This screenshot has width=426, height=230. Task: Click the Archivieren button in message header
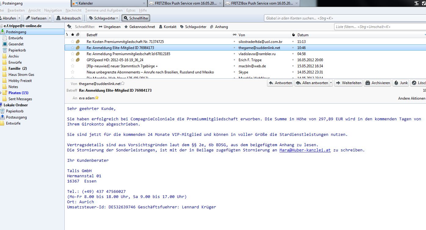point(377,83)
